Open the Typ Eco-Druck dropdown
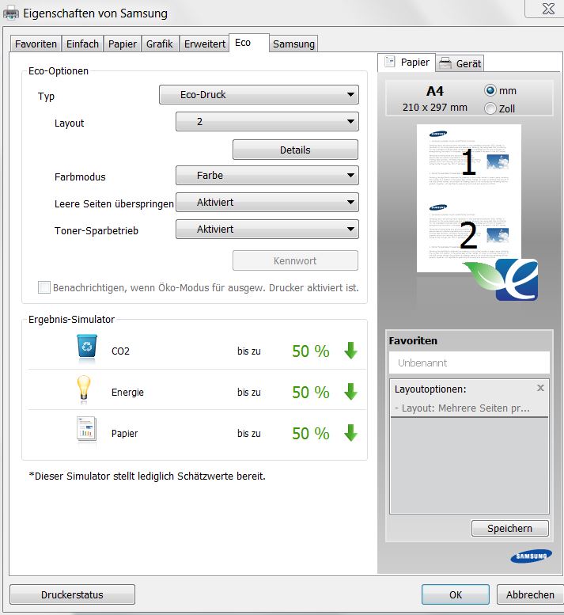This screenshot has height=615, width=564. [x=259, y=94]
